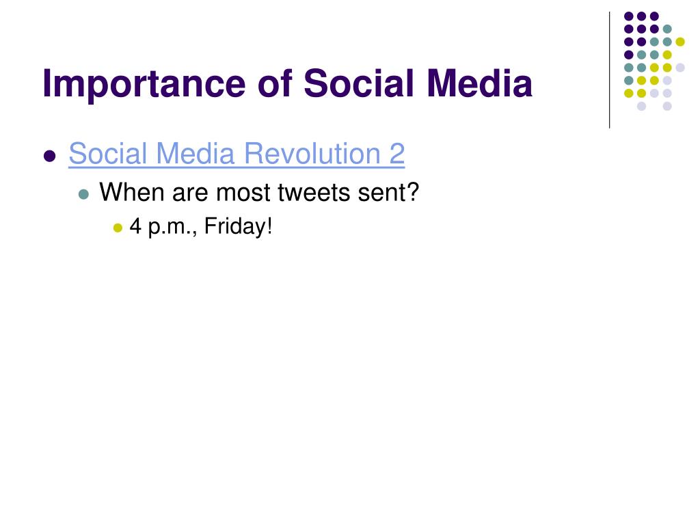Click the teal bullet before When are most tweets
Screen dimensions: 700x525
(83, 195)
